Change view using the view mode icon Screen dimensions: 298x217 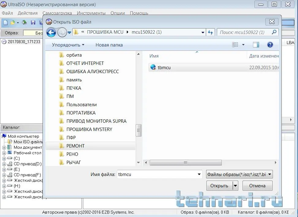click(x=235, y=45)
